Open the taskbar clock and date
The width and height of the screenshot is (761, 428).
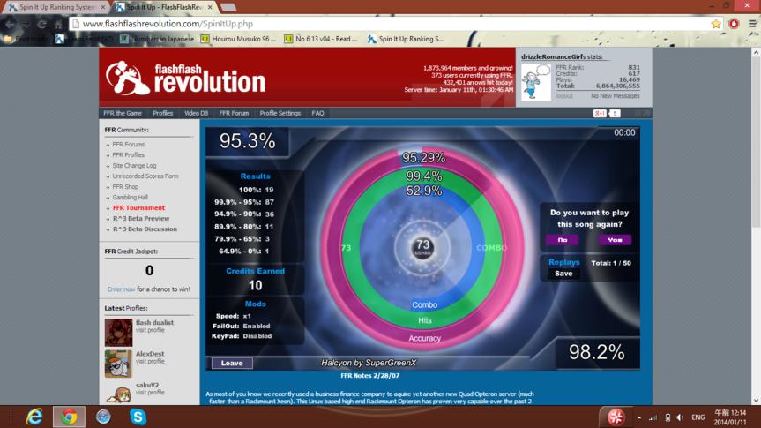click(x=730, y=417)
